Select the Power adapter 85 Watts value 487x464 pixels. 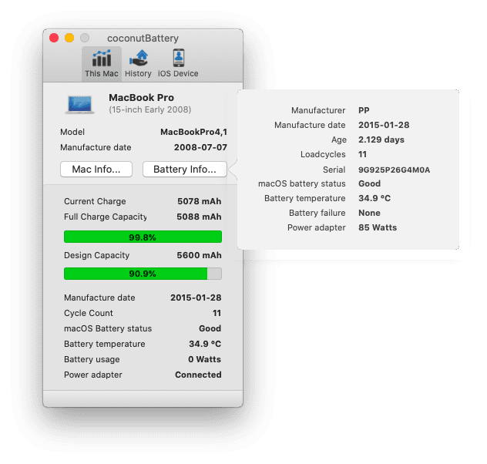click(x=378, y=227)
